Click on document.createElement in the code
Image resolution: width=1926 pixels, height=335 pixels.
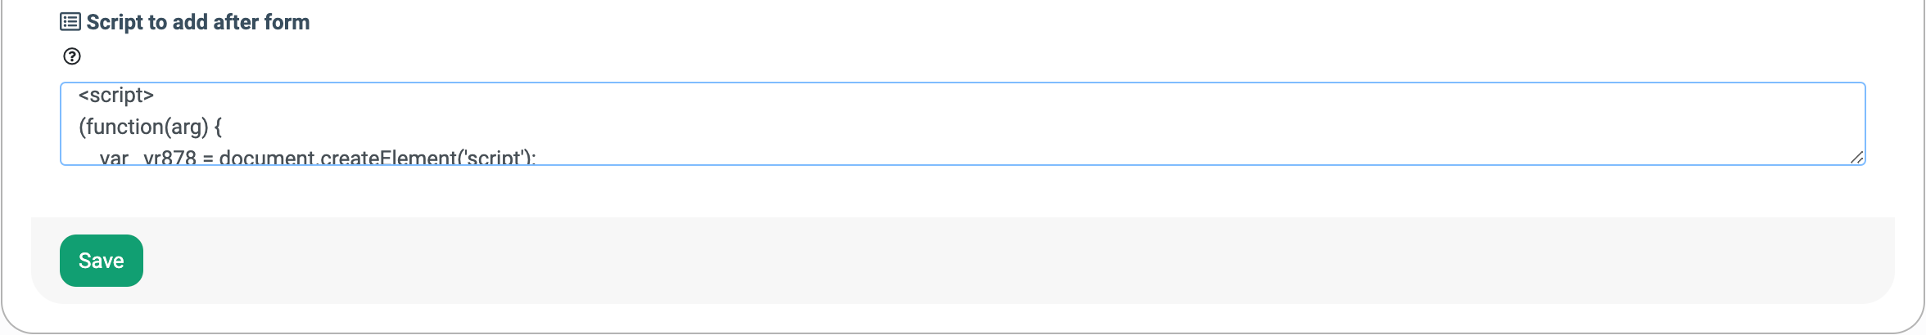tap(339, 157)
